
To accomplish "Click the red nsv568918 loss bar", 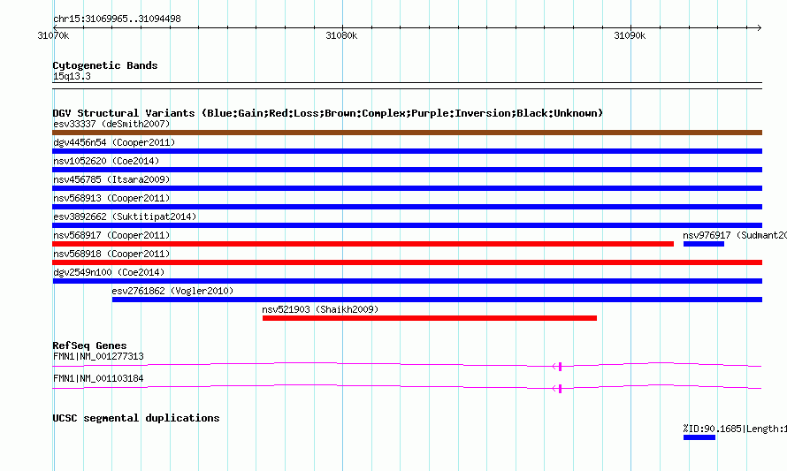I will point(407,262).
